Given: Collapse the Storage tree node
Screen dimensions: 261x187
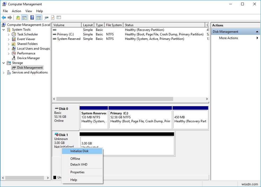Looking at the screenshot, I should pos(3,63).
